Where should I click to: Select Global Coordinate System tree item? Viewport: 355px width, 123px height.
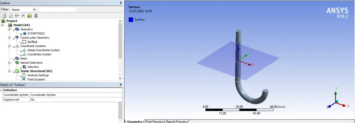pyautogui.click(x=43, y=50)
